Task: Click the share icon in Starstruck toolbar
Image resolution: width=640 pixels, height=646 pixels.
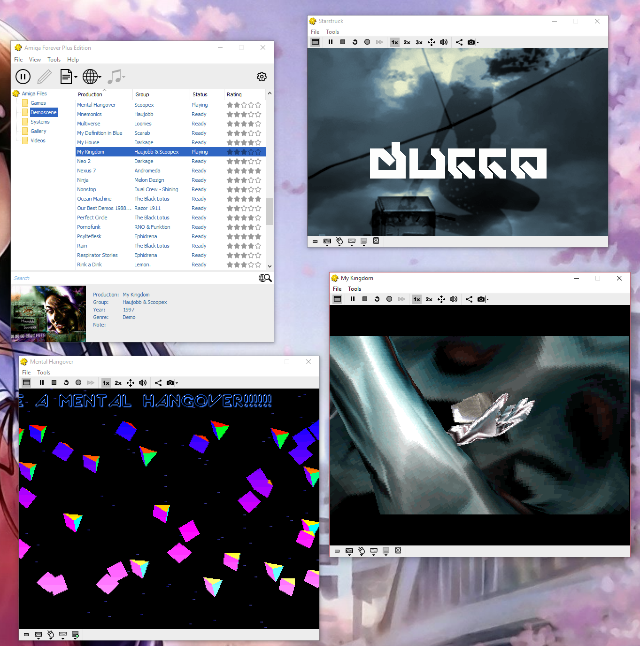Action: coord(459,42)
